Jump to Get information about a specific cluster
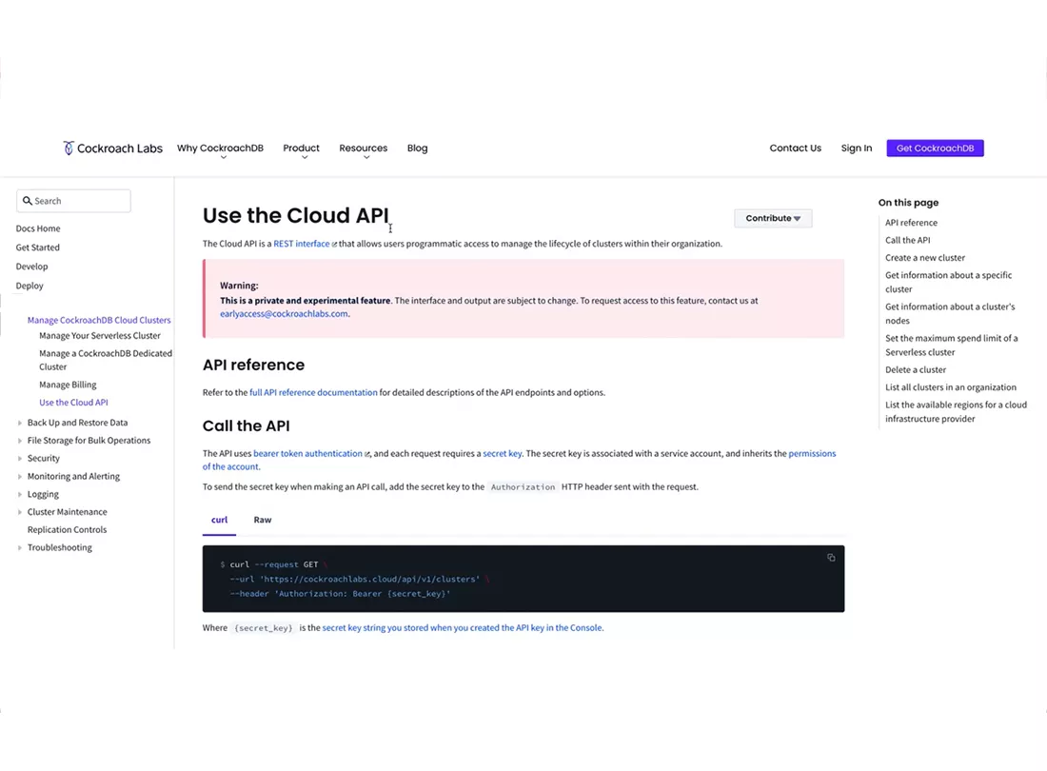 [948, 283]
